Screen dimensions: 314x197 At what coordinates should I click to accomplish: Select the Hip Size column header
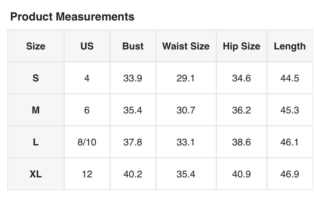[x=241, y=46]
